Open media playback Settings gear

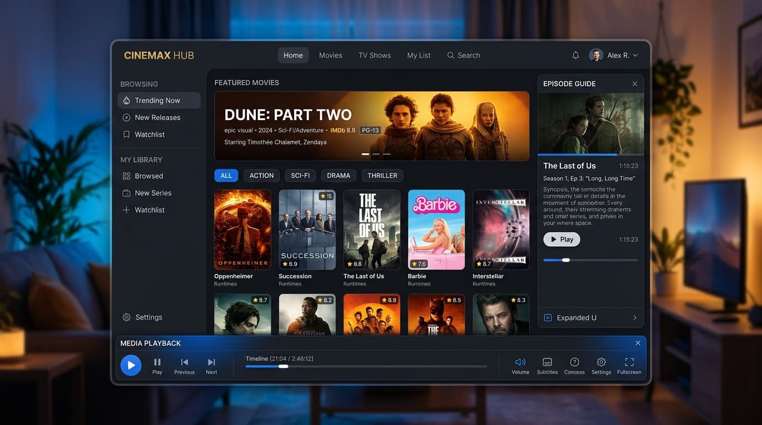pyautogui.click(x=601, y=362)
